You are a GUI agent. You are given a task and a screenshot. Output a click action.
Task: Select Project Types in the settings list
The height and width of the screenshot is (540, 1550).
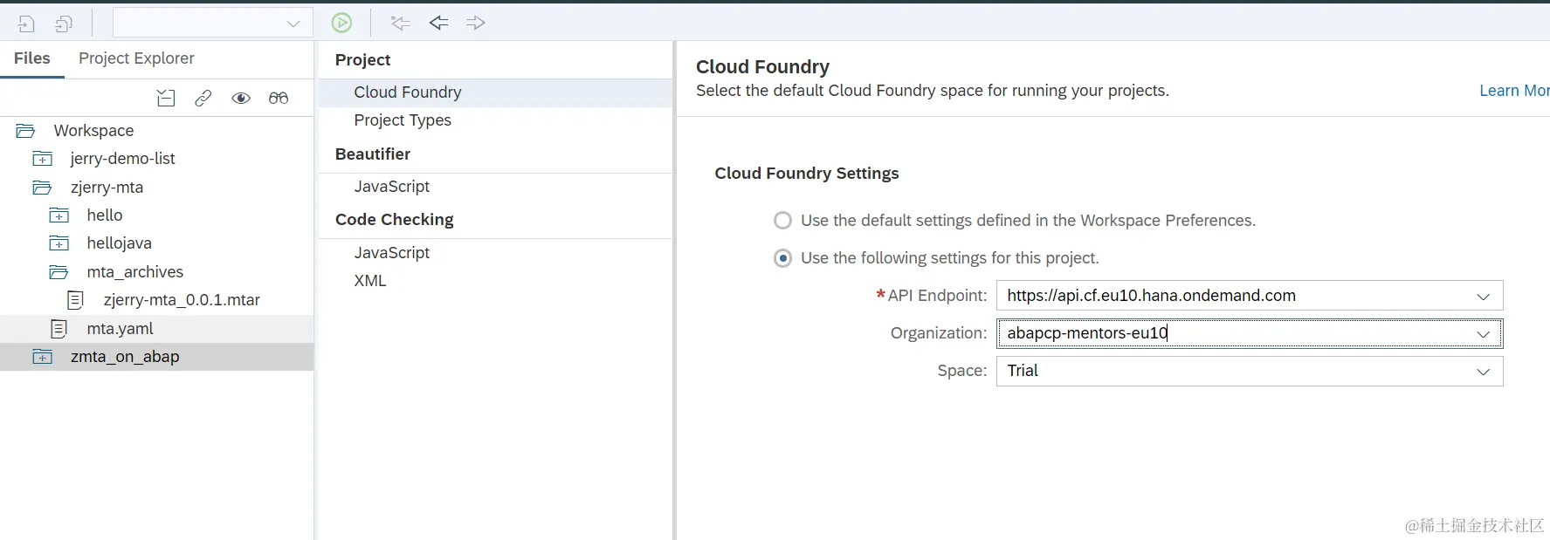pos(403,120)
